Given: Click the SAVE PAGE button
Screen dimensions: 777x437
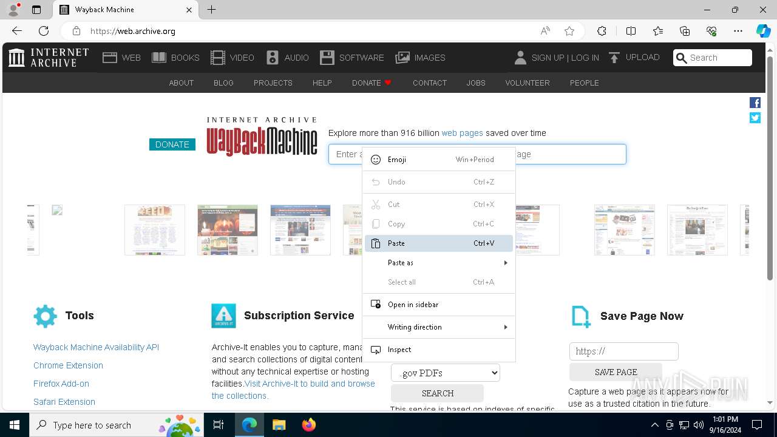Looking at the screenshot, I should tap(616, 372).
